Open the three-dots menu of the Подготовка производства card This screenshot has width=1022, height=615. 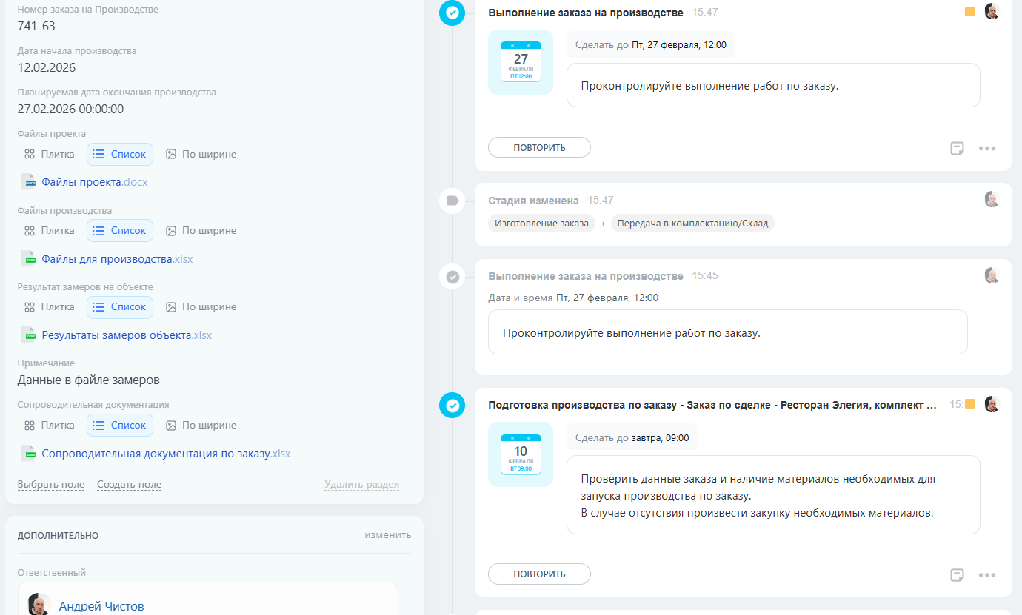pos(987,575)
